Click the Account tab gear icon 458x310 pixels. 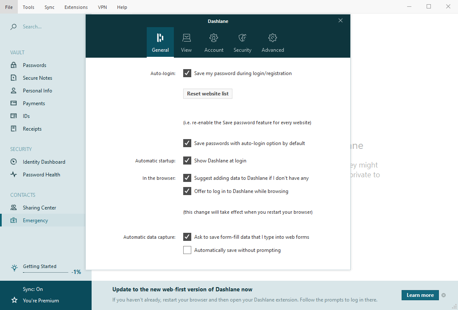214,38
